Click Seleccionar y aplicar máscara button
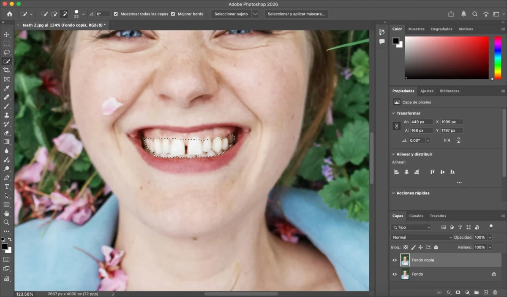Viewport: 507px width, 297px height. (x=297, y=14)
